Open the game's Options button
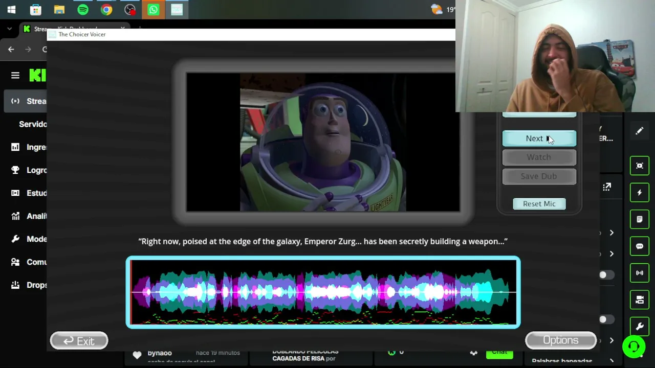The height and width of the screenshot is (368, 655). [561, 340]
